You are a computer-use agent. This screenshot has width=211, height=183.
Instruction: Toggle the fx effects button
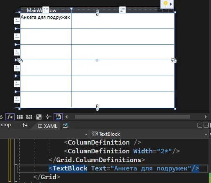pyautogui.click(x=10, y=117)
